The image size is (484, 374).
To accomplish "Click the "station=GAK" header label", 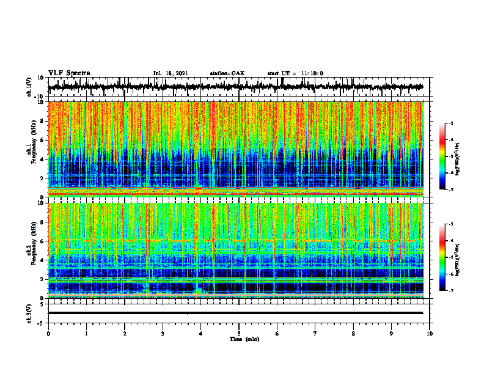I will pyautogui.click(x=227, y=73).
